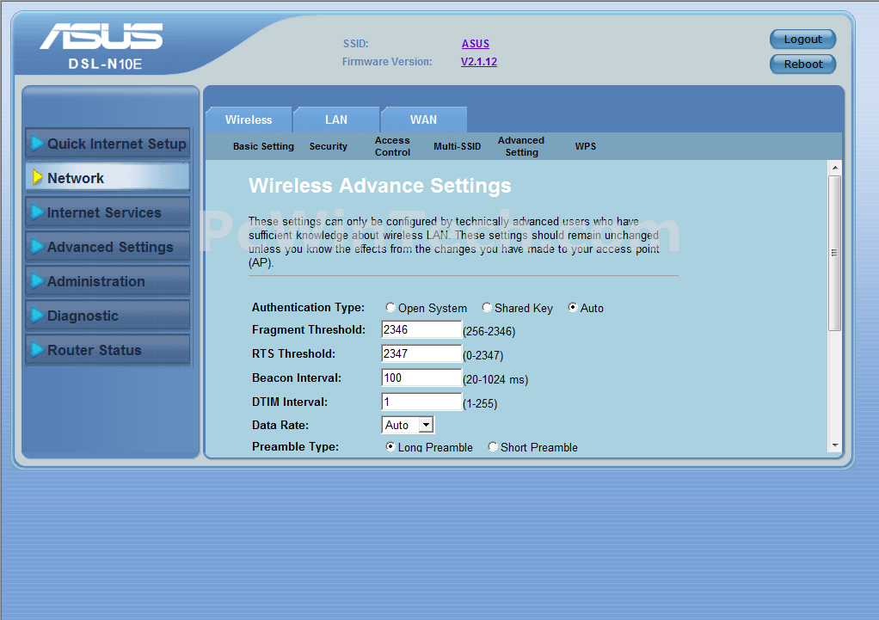Click the Logout button
The height and width of the screenshot is (620, 879).
click(802, 40)
